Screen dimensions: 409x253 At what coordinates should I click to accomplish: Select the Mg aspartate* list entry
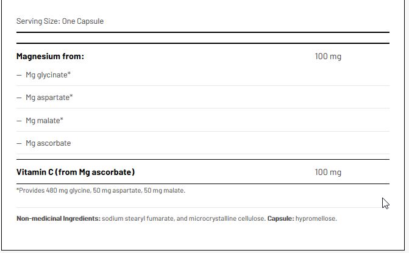pyautogui.click(x=49, y=98)
